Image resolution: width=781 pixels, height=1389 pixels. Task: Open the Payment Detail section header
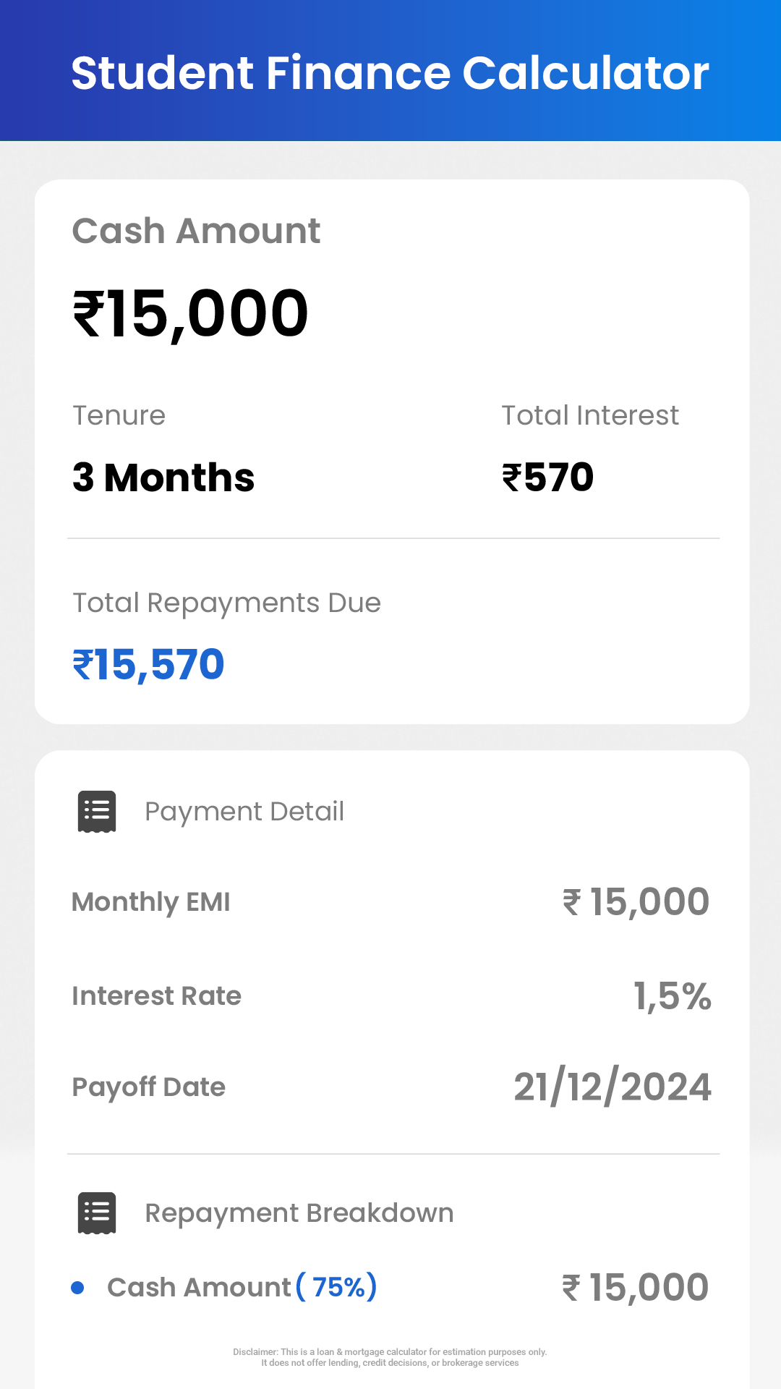(x=244, y=812)
